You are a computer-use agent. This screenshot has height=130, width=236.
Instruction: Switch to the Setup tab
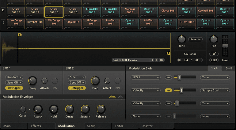coord(98,126)
